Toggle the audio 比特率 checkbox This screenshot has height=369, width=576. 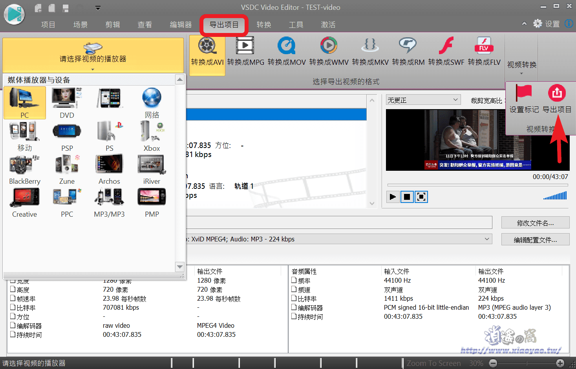294,298
